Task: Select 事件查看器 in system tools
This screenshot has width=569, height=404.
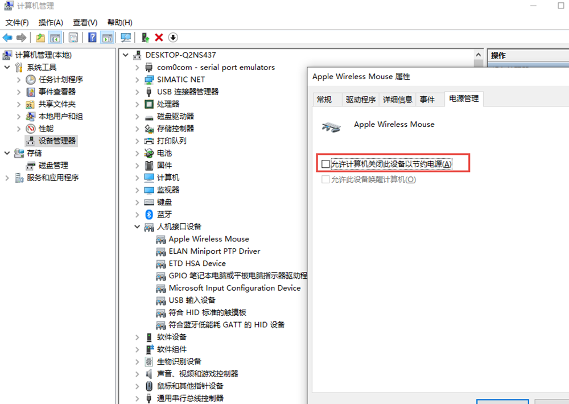Action: click(x=57, y=92)
